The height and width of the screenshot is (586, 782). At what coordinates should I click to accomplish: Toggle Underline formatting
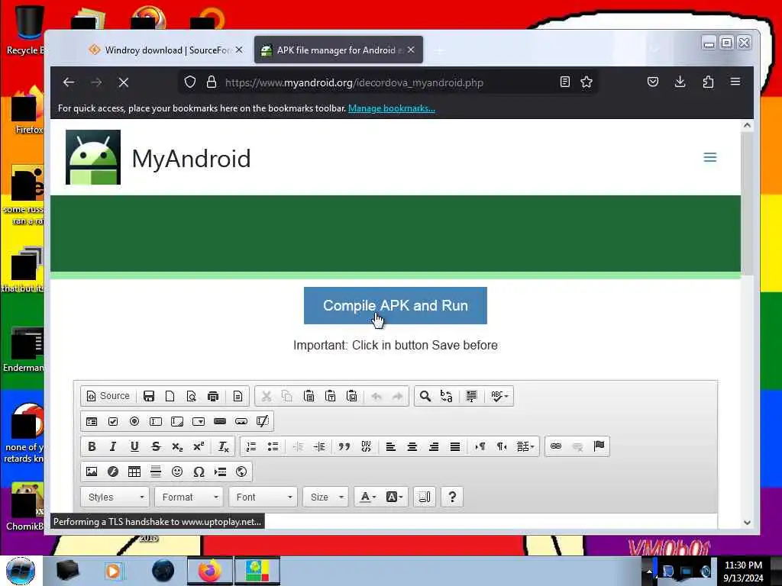pyautogui.click(x=134, y=446)
